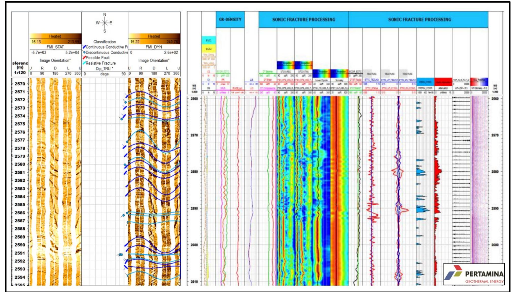
Task: Click the FMI_STAT track label
Action: click(x=55, y=47)
